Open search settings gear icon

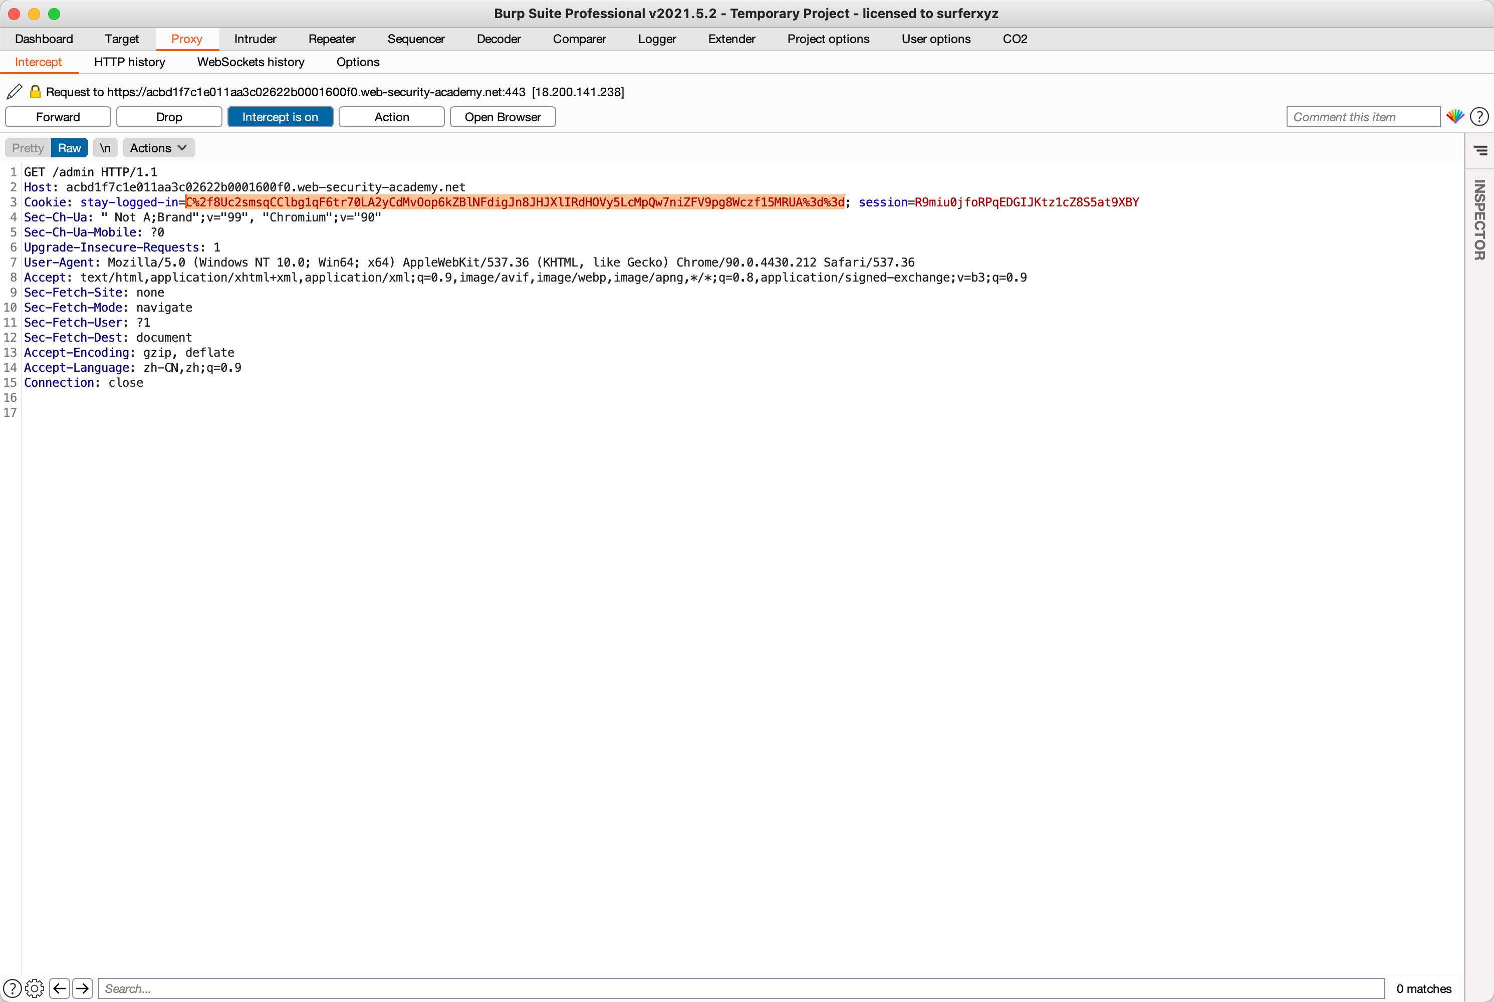tap(35, 988)
